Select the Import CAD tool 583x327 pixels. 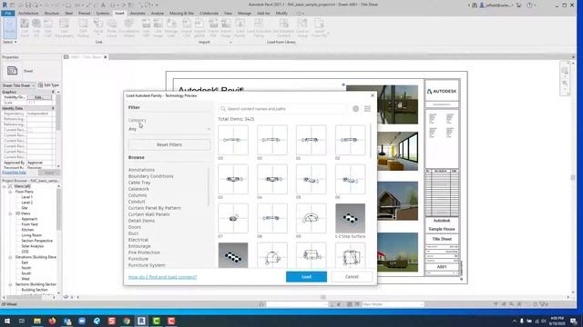[187, 28]
